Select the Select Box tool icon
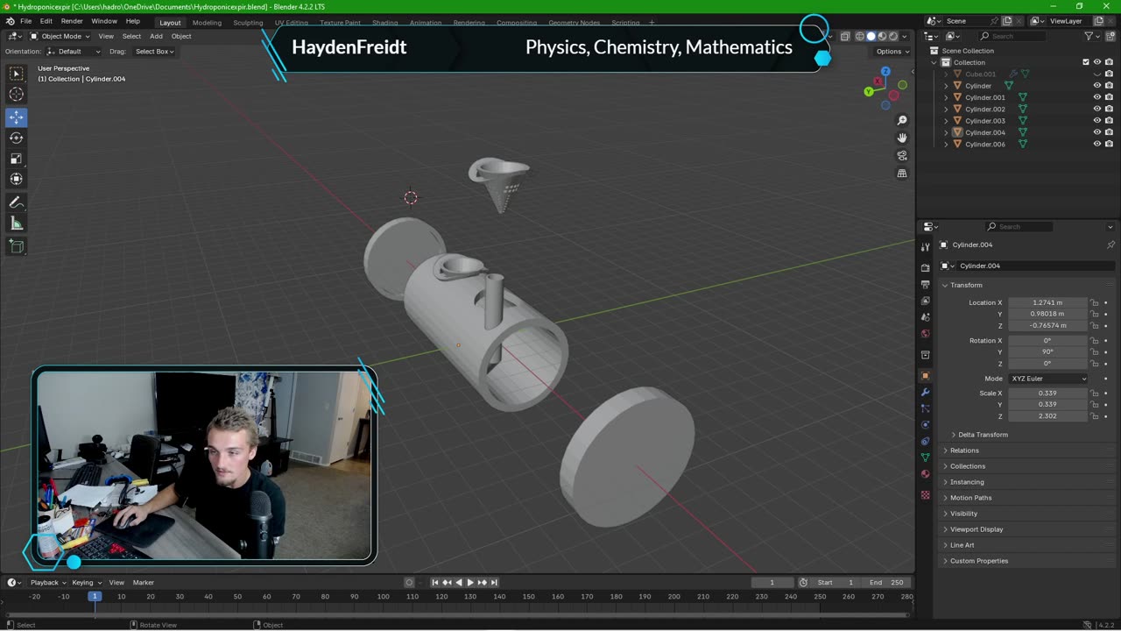1121x631 pixels. click(17, 74)
